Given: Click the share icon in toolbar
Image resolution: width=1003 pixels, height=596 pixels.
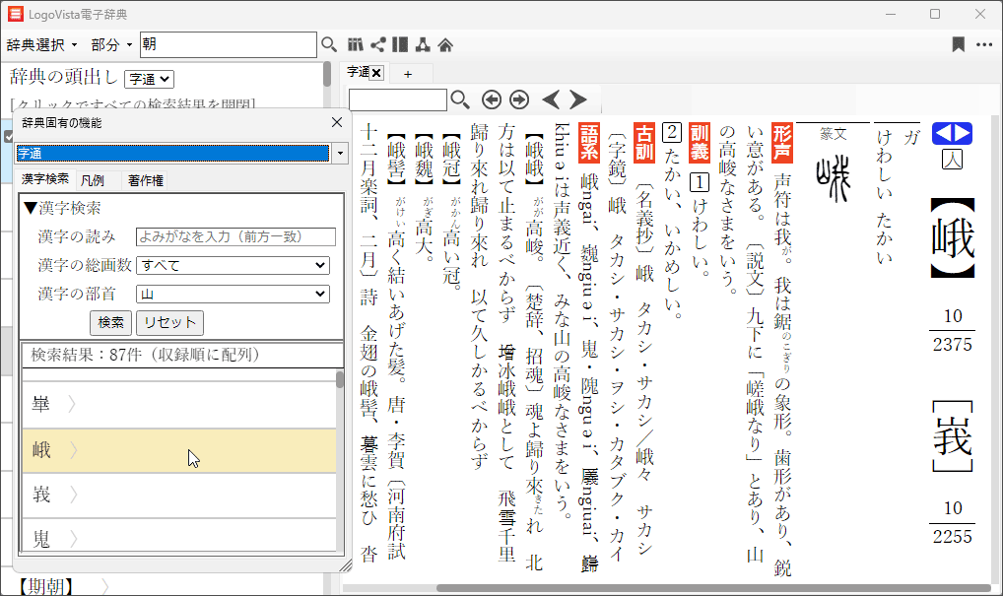Looking at the screenshot, I should pyautogui.click(x=378, y=44).
